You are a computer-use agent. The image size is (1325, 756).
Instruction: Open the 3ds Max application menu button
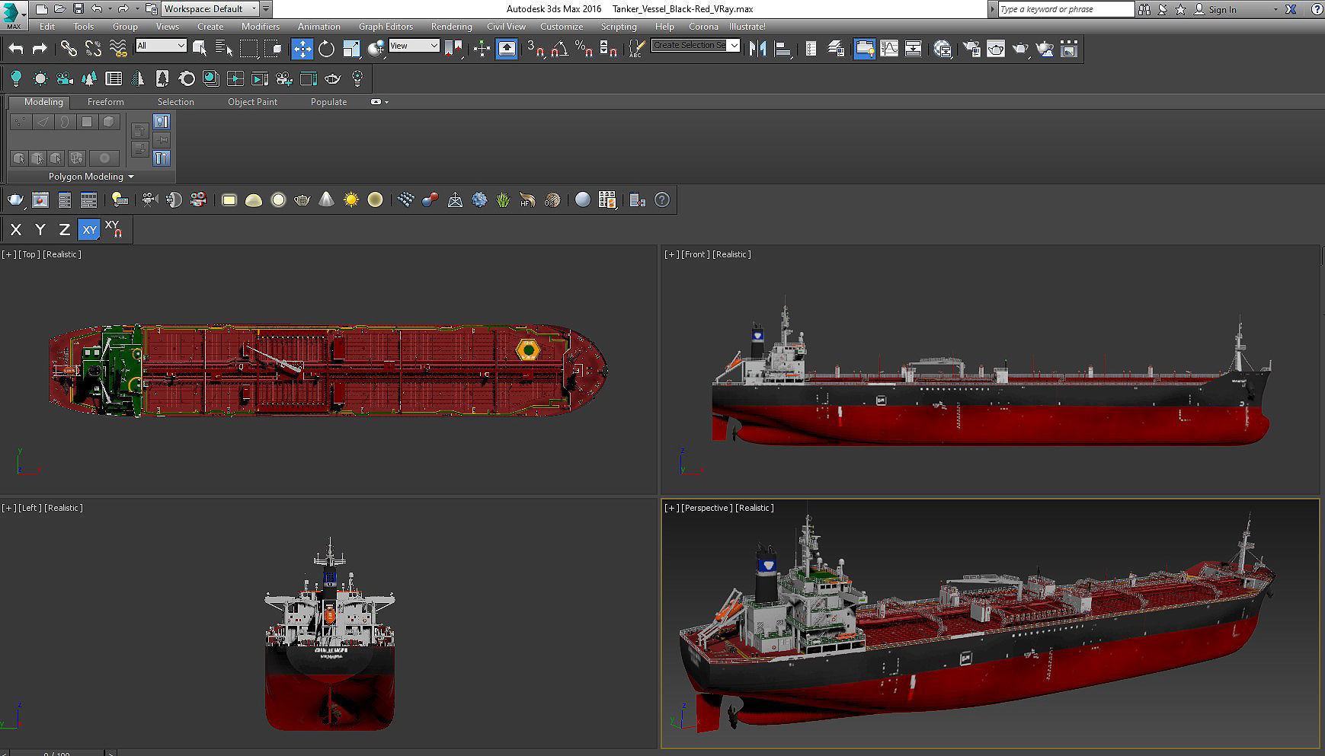coord(13,14)
